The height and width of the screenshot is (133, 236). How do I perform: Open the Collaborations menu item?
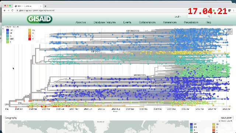[x=147, y=22]
